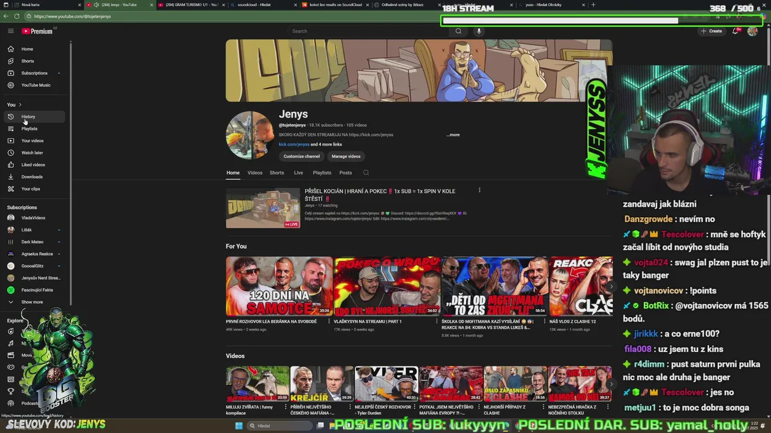Open VladaVideos subscription channel
Viewport: 771px width, 433px height.
click(36, 218)
